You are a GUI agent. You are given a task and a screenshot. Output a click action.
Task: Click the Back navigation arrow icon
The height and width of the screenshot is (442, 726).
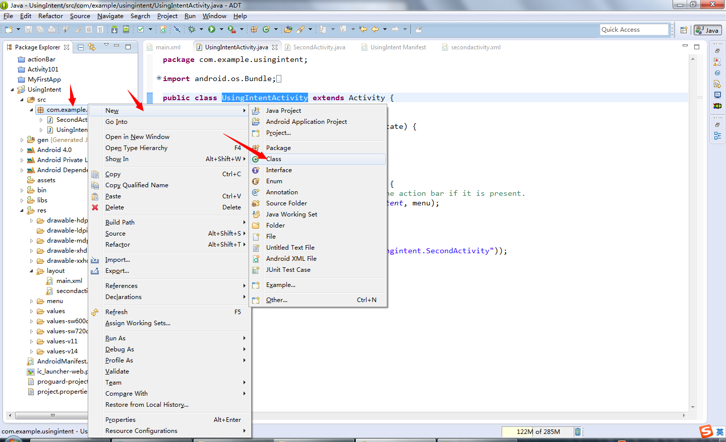[375, 29]
